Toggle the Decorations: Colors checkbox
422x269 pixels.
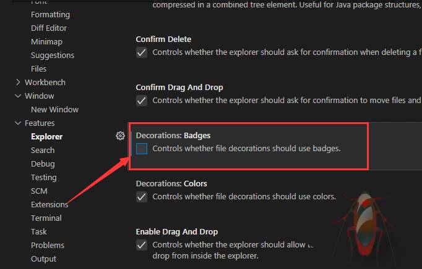coord(142,197)
